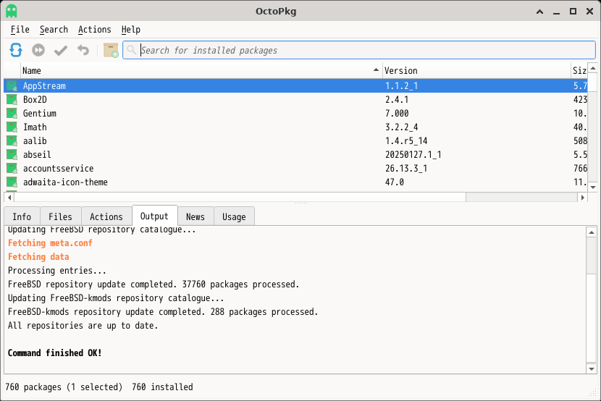601x401 pixels.
Task: Click the Apply checkmark toolbar icon
Action: [61, 50]
